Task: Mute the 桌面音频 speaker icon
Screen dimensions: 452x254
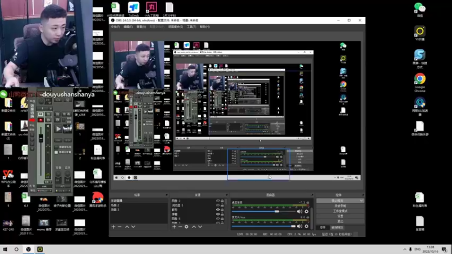Action: [x=299, y=211]
